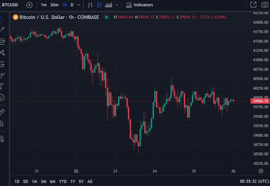
Task: Select the ruler measure tool
Action: (x=2, y=112)
